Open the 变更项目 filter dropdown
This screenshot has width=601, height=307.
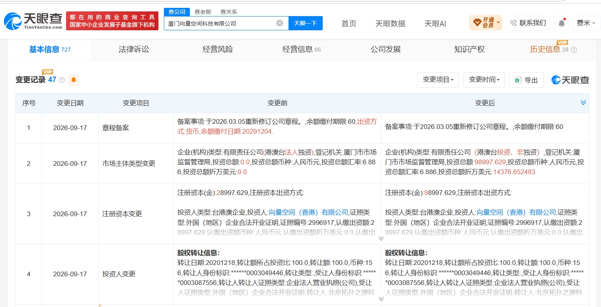pyautogui.click(x=438, y=80)
